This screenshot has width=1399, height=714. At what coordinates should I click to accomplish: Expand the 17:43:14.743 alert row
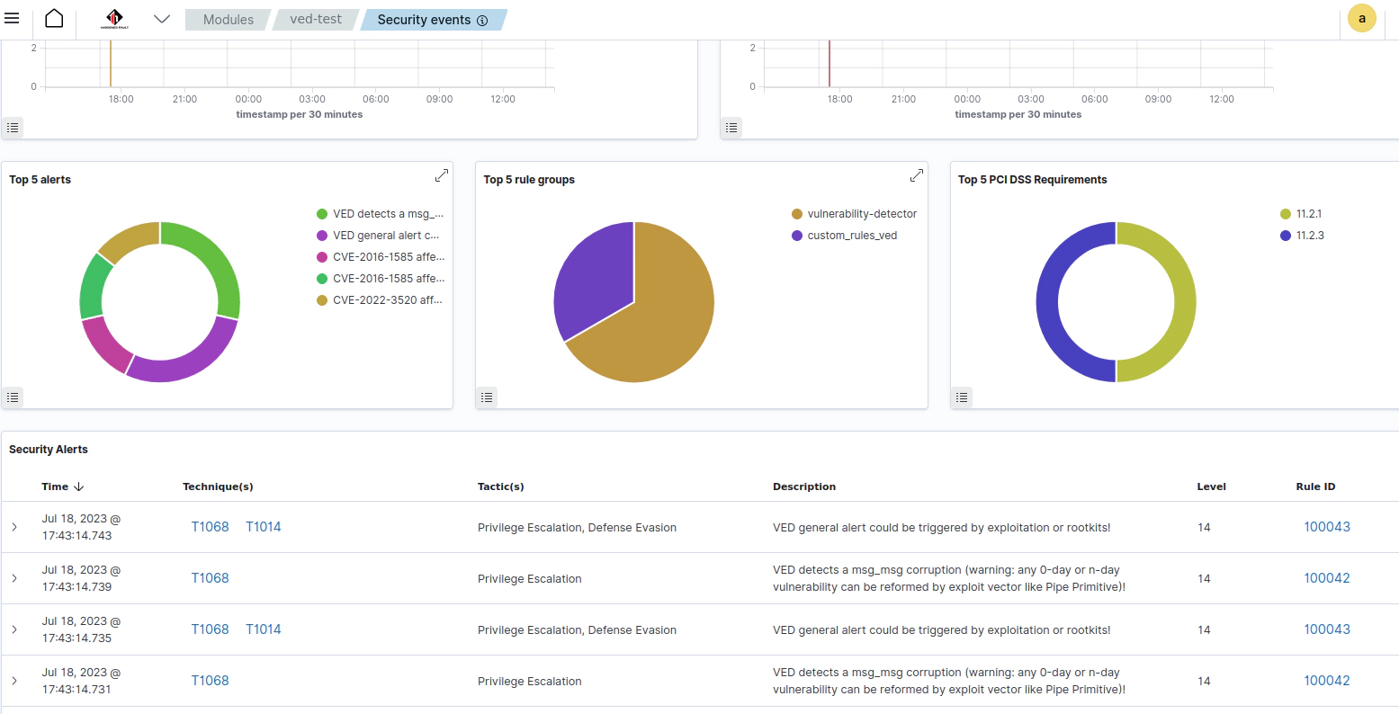[14, 527]
